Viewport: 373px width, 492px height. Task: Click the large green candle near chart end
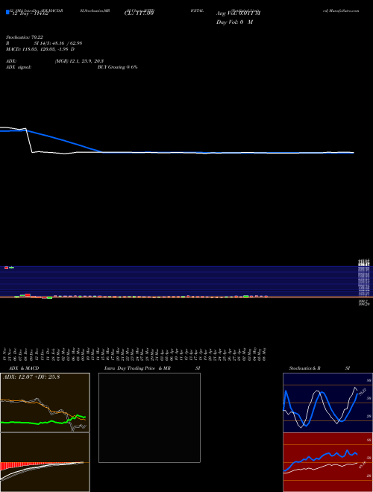246,296
